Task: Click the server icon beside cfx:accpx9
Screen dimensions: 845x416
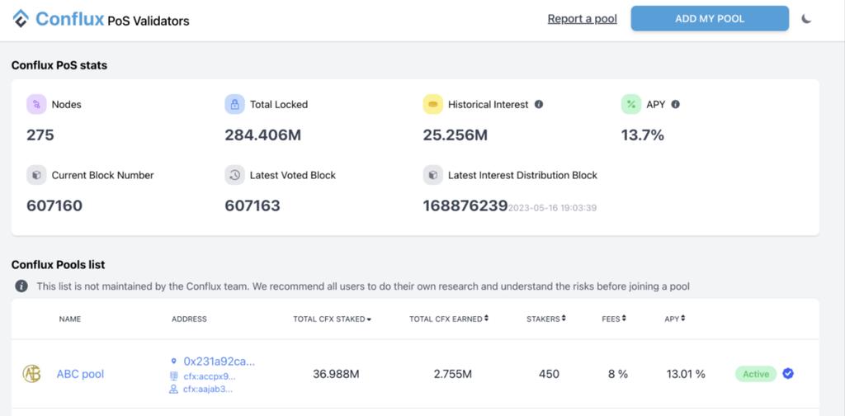Action: coord(173,376)
